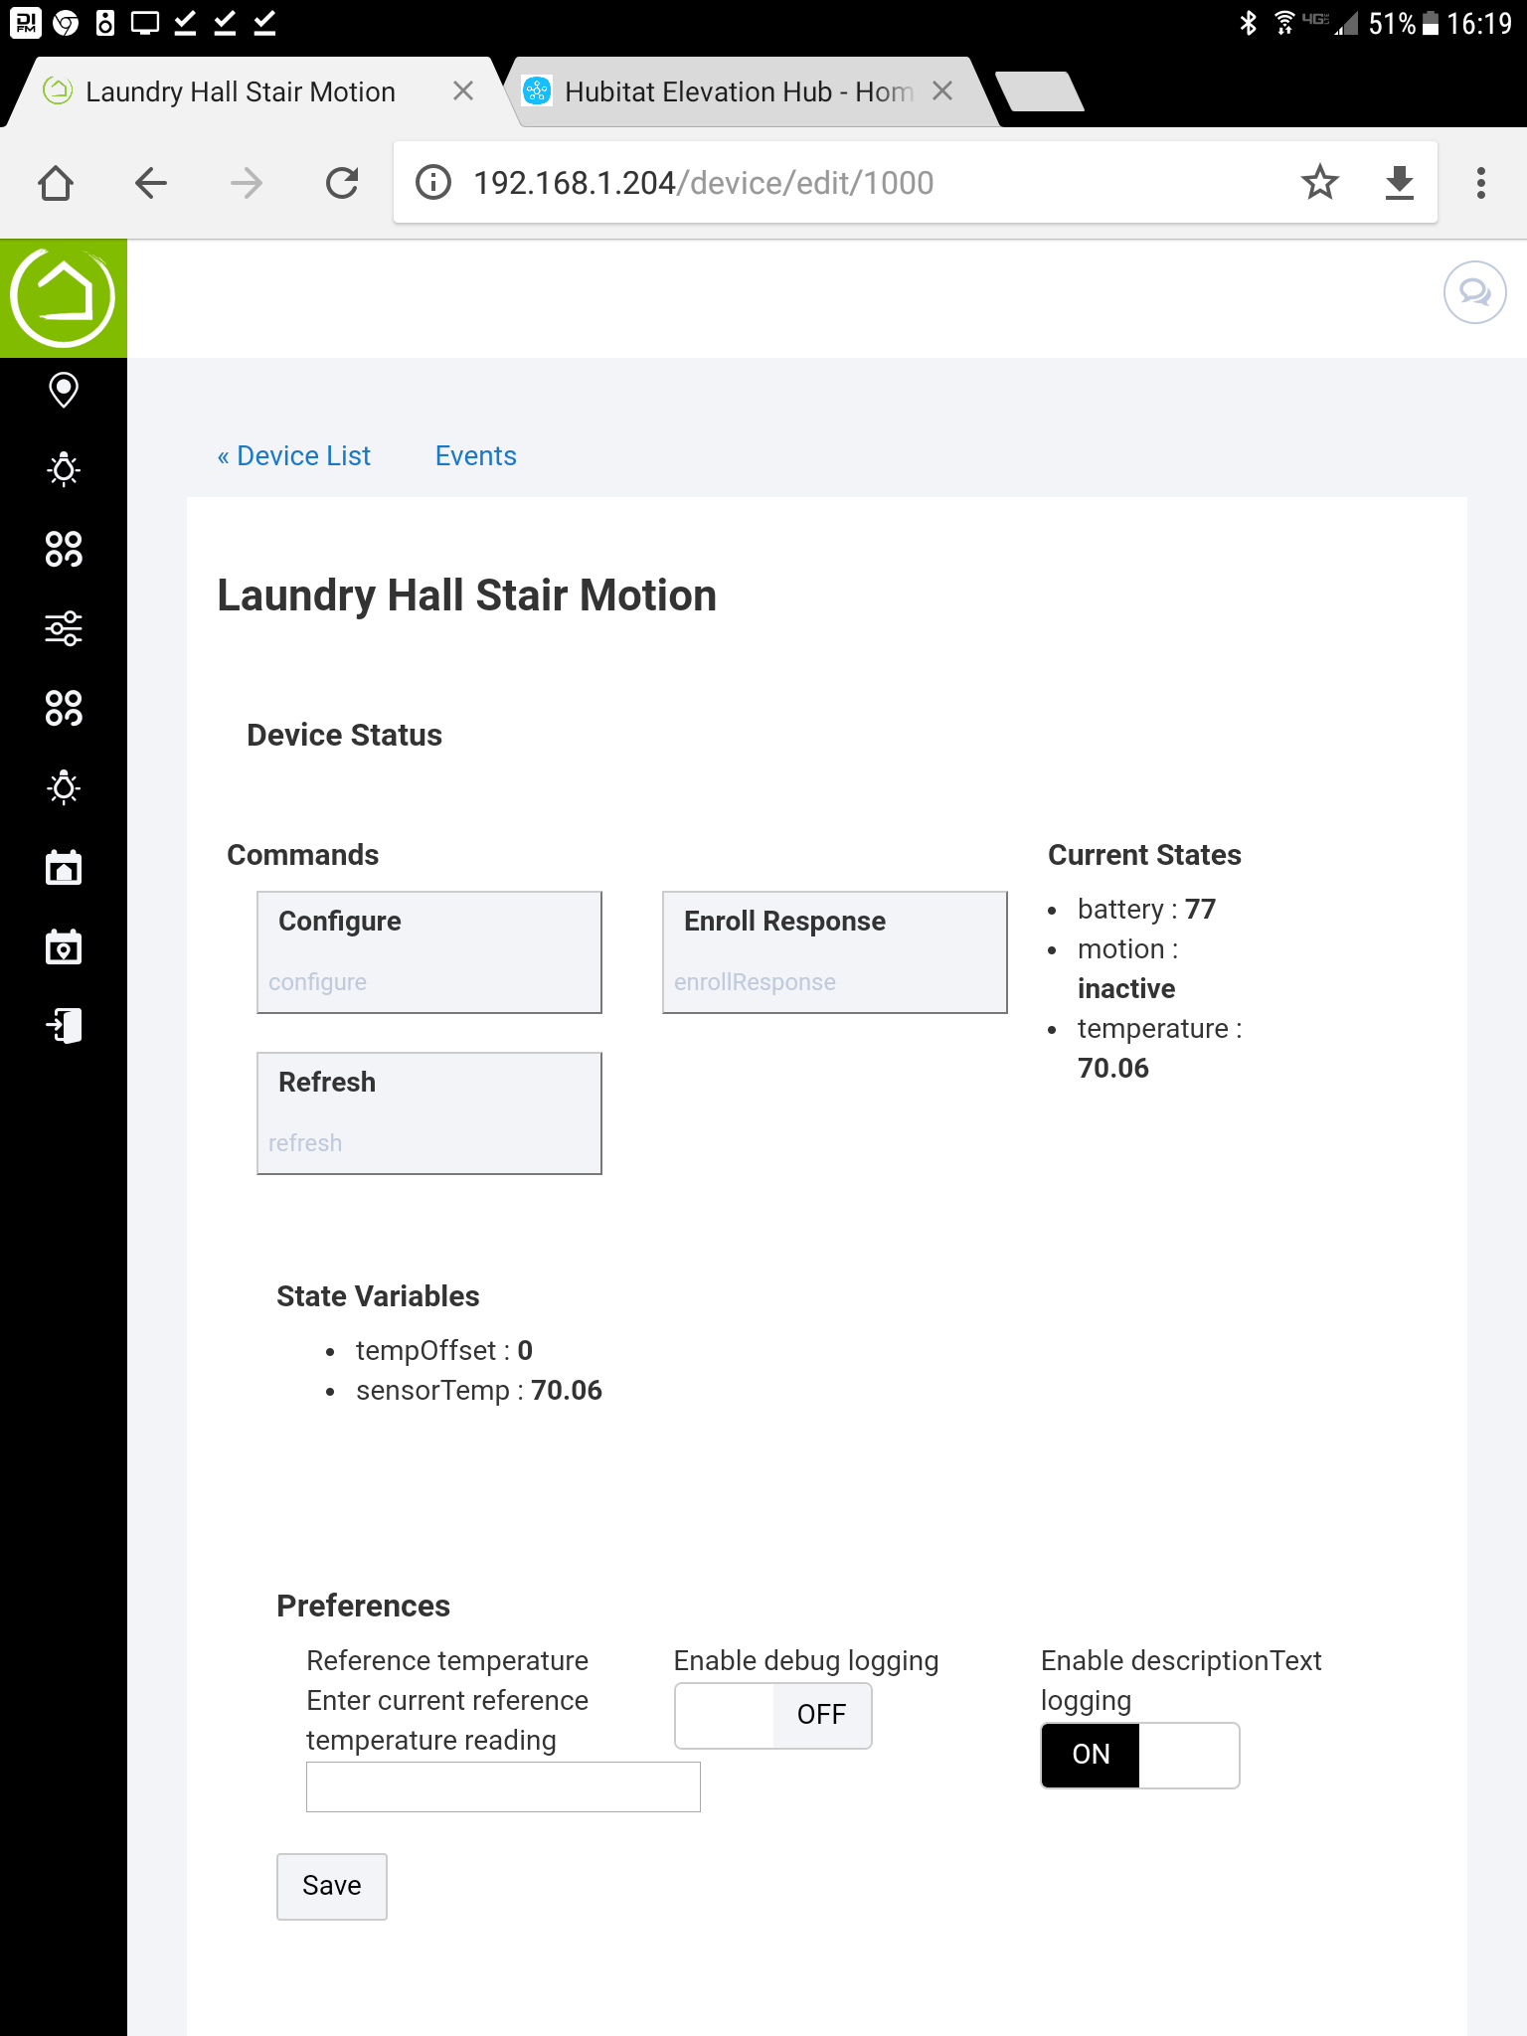Click the Laundry Hall Stair Motion heading

coord(466,595)
